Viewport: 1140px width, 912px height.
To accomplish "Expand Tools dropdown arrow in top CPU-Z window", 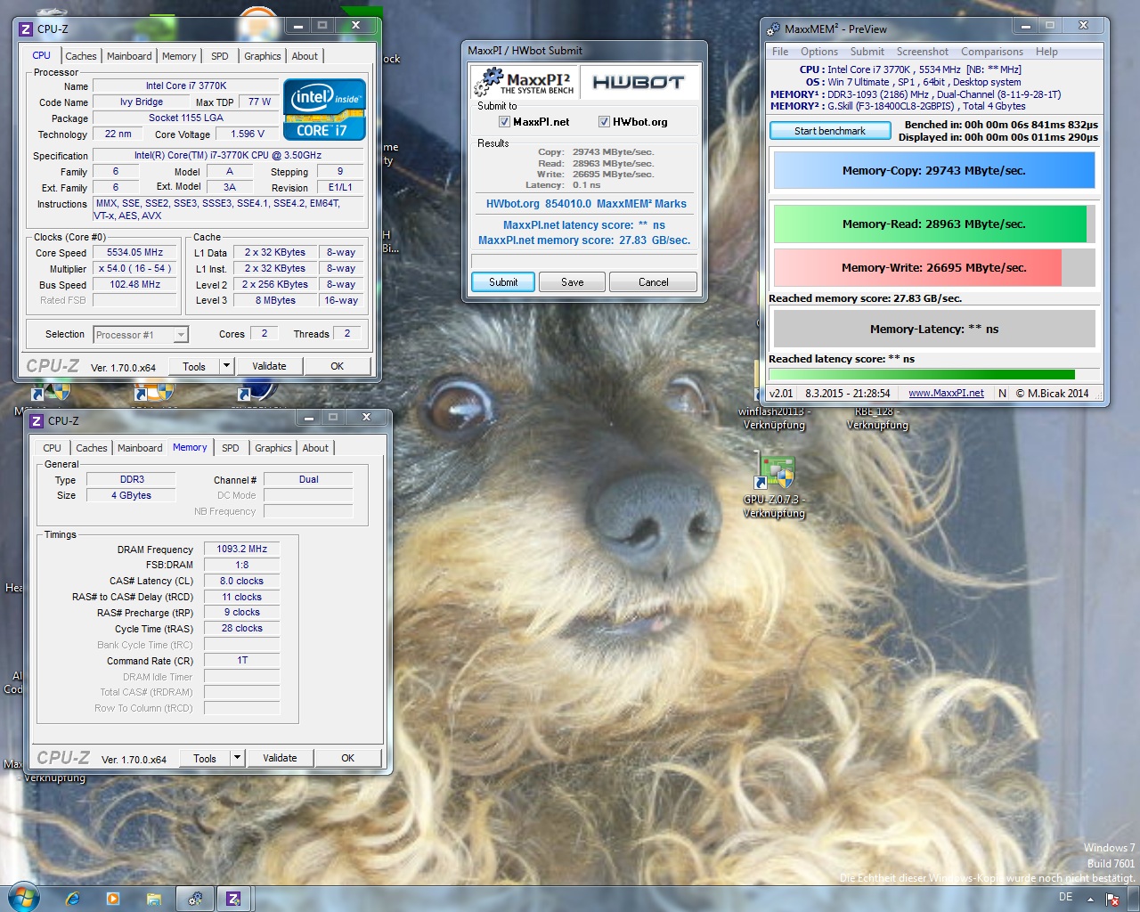I will point(226,366).
